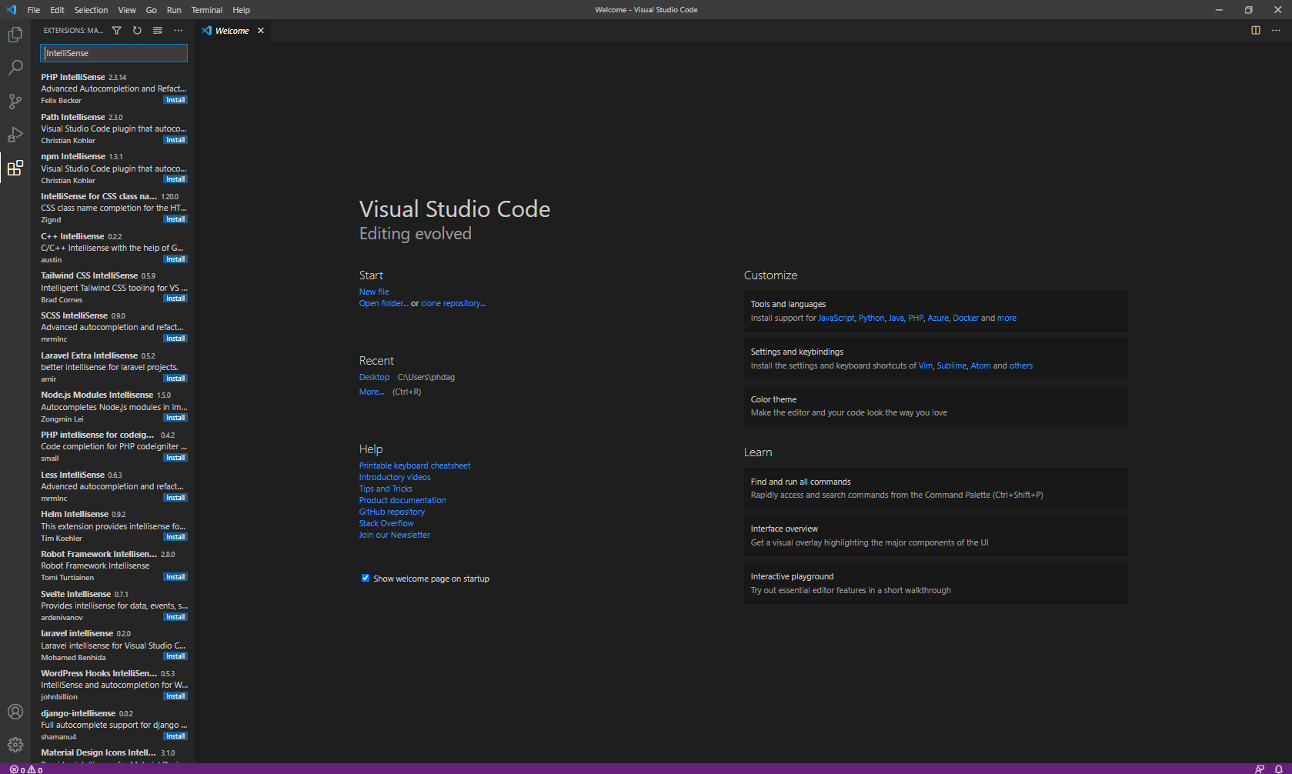The height and width of the screenshot is (774, 1292).
Task: Close the Welcome tab
Action: (x=261, y=31)
